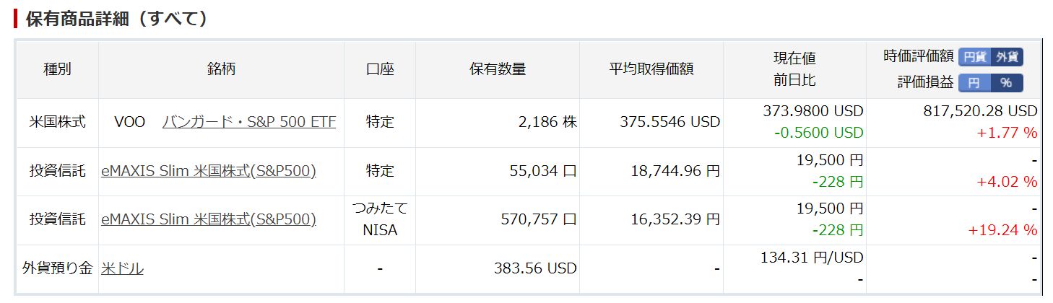
Task: Click the 保有数量 column header
Action: (497, 69)
